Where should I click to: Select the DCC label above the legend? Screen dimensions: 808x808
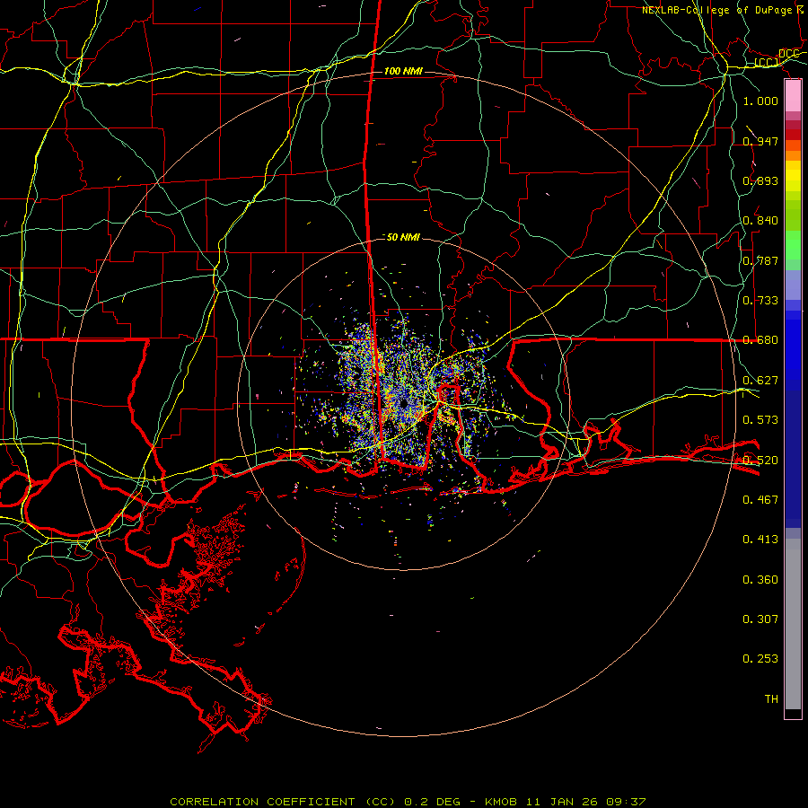[789, 54]
